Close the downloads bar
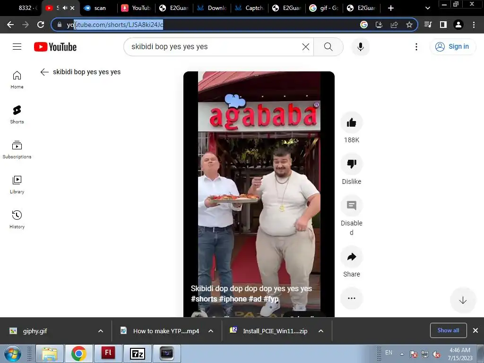The height and width of the screenshot is (363, 484). point(475,330)
